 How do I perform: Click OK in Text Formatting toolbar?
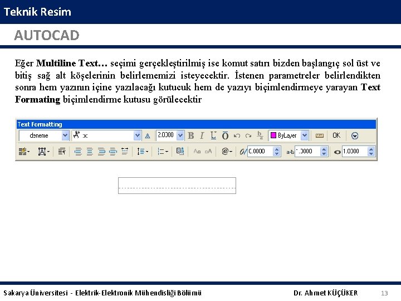[x=336, y=135]
